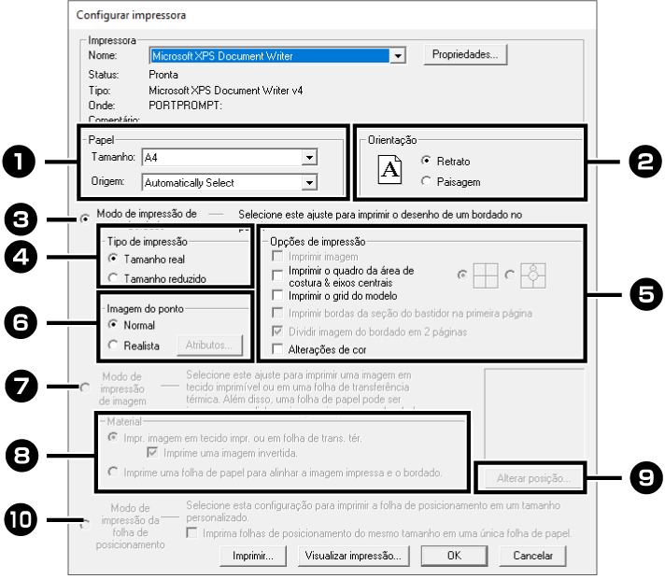The width and height of the screenshot is (665, 579).
Task: Open Visualizar impressão preview
Action: [353, 556]
